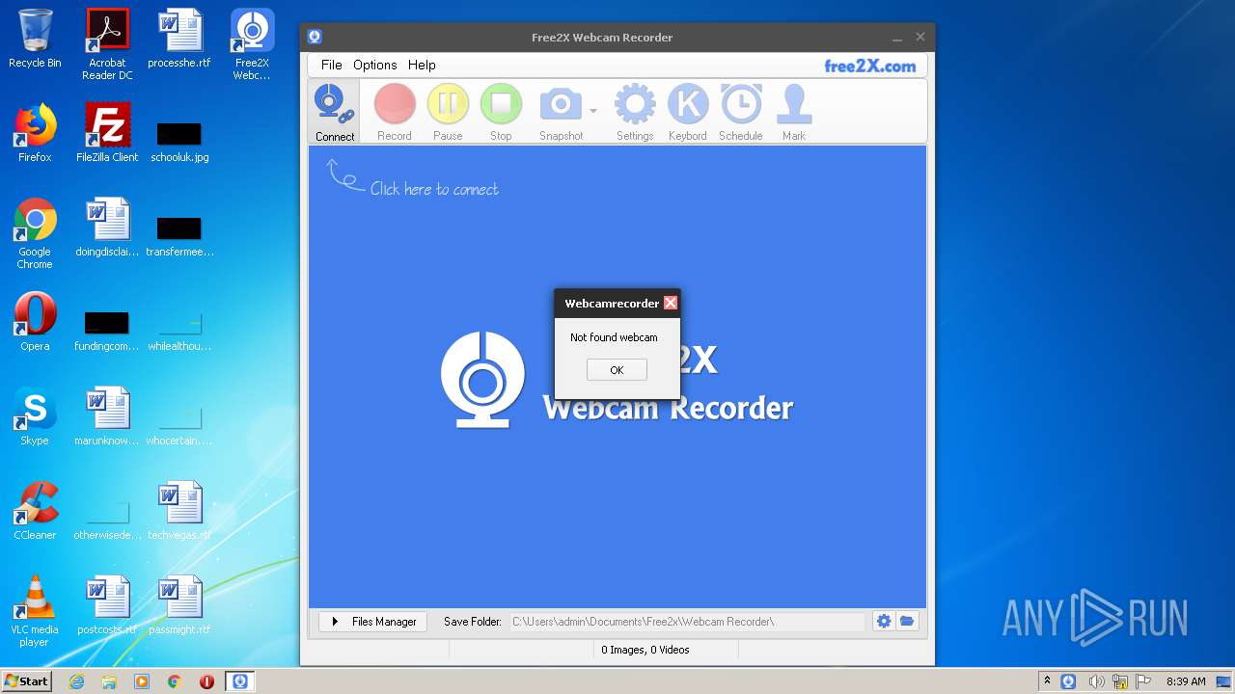Change the save folder via the gear icon
The height and width of the screenshot is (694, 1235).
coord(884,622)
